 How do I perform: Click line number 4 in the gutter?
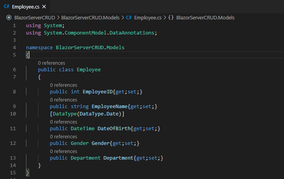[x=14, y=48]
